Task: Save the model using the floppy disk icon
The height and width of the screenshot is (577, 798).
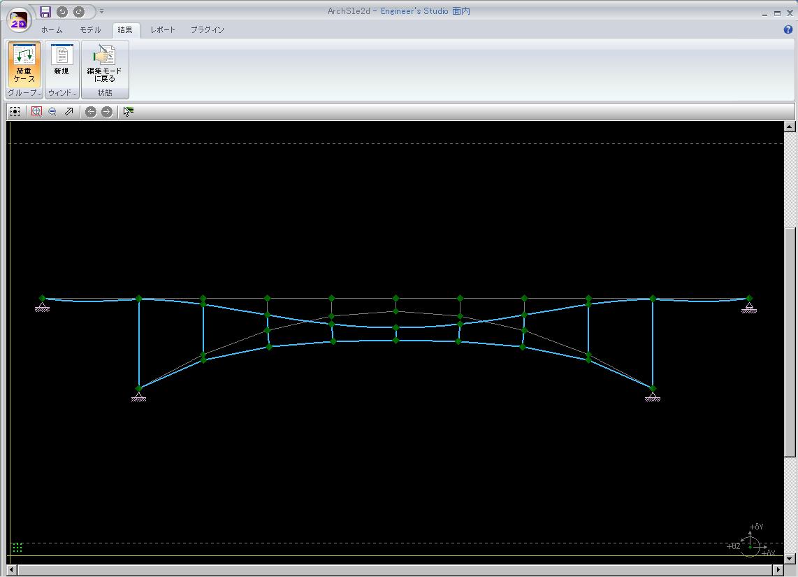Action: tap(45, 11)
